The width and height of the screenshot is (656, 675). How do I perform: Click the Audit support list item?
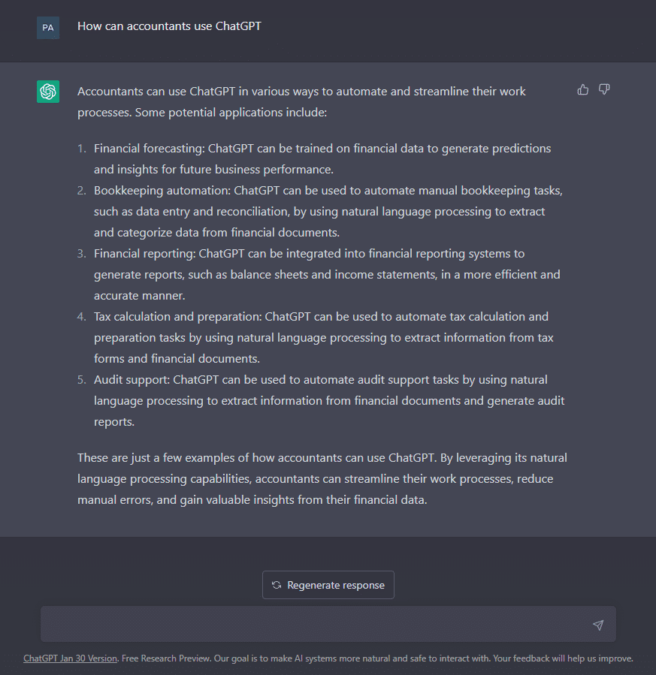click(329, 401)
